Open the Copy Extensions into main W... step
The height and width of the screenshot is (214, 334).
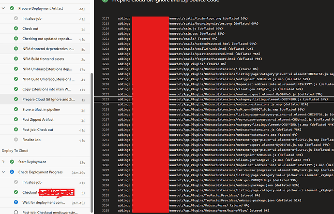(x=45, y=89)
